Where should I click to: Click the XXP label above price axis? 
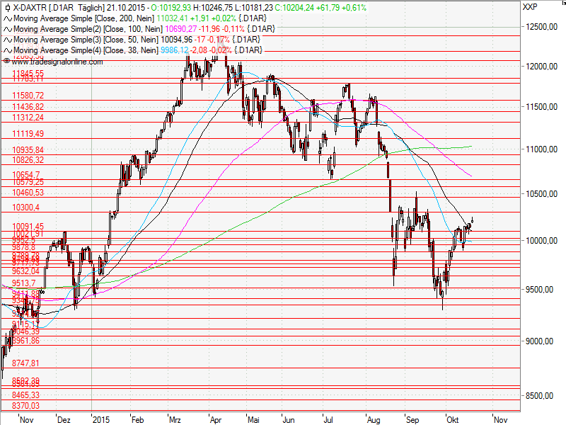tap(529, 7)
